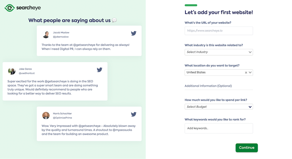The image size is (292, 159).
Task: Click Twitter icon on Jake Garza's tweet
Action: point(100,70)
